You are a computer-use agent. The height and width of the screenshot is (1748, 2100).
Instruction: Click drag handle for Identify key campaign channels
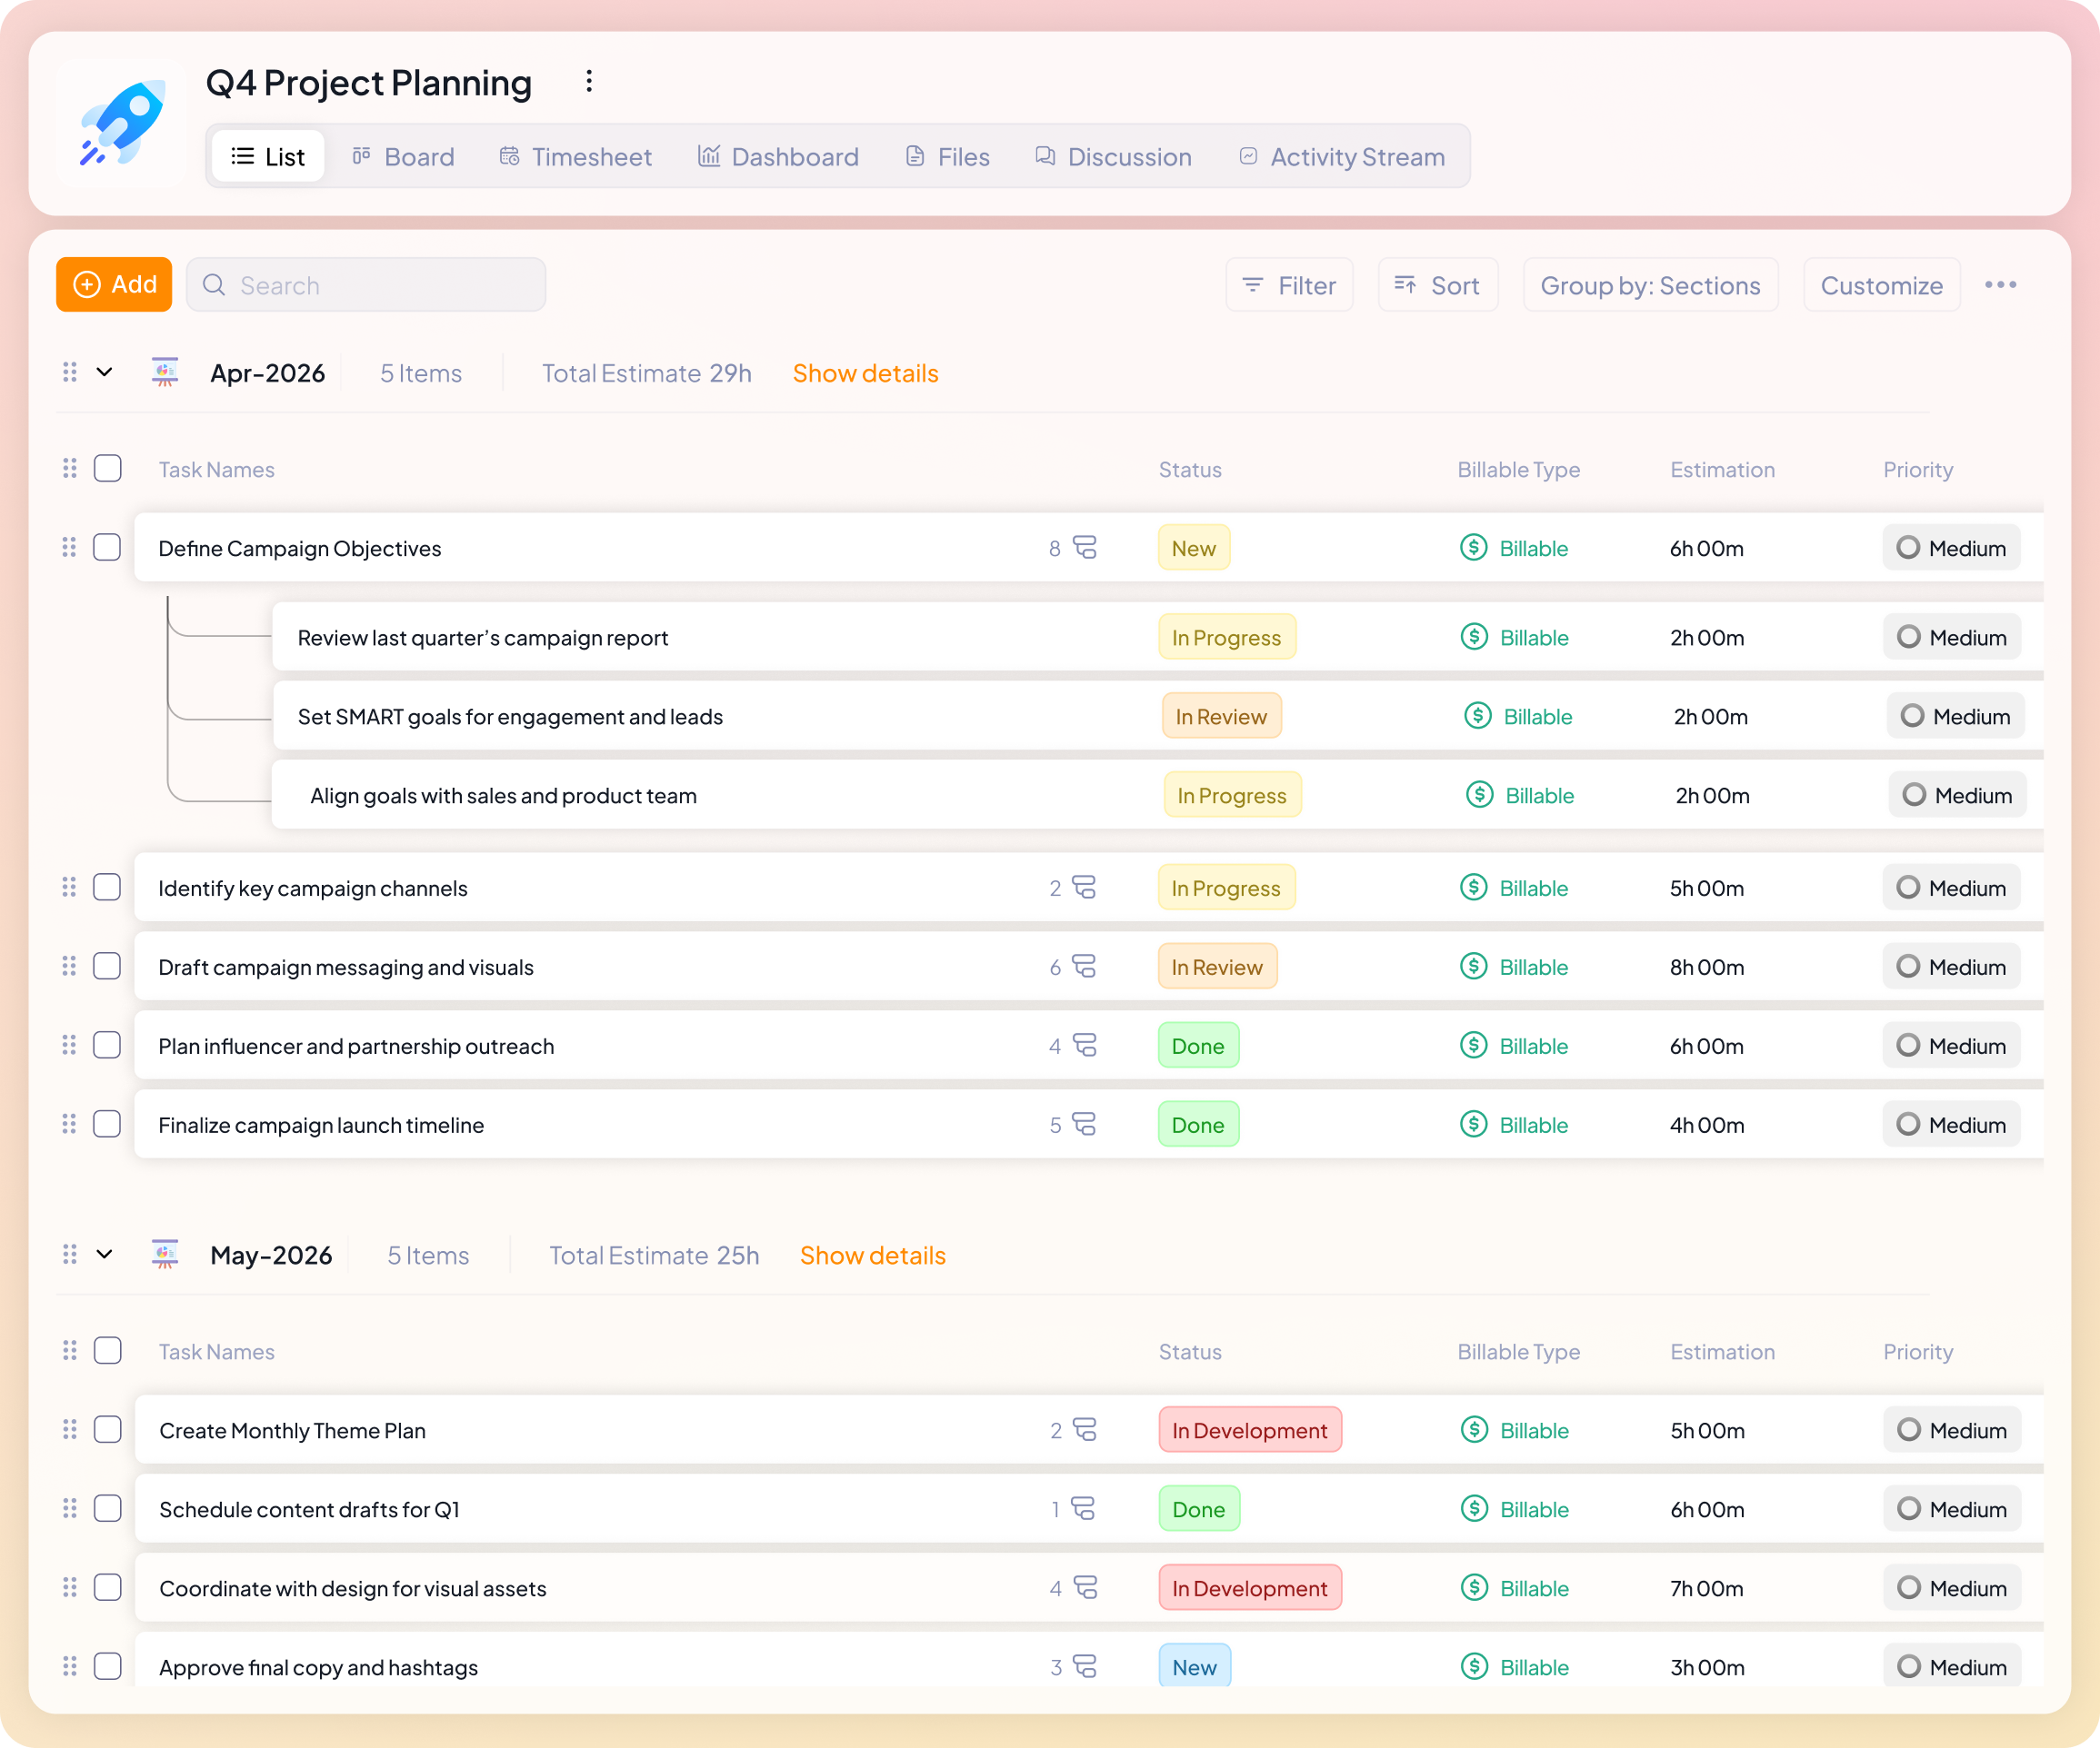(69, 888)
